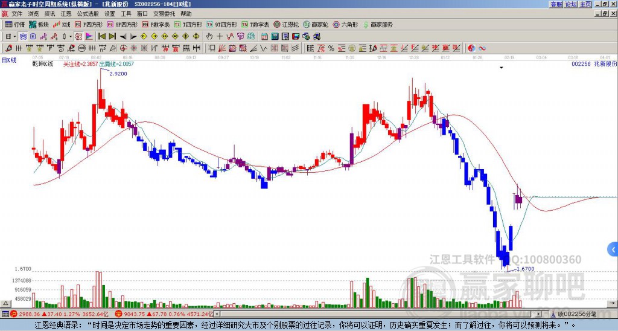
Task: Open the 江恩 menu
Action: coord(66,14)
